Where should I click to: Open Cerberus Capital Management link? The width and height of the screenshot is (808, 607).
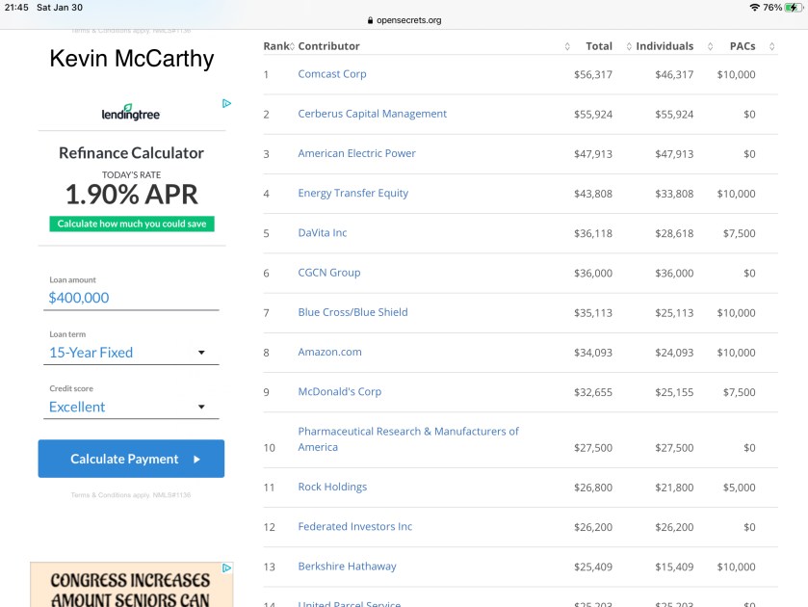[372, 114]
